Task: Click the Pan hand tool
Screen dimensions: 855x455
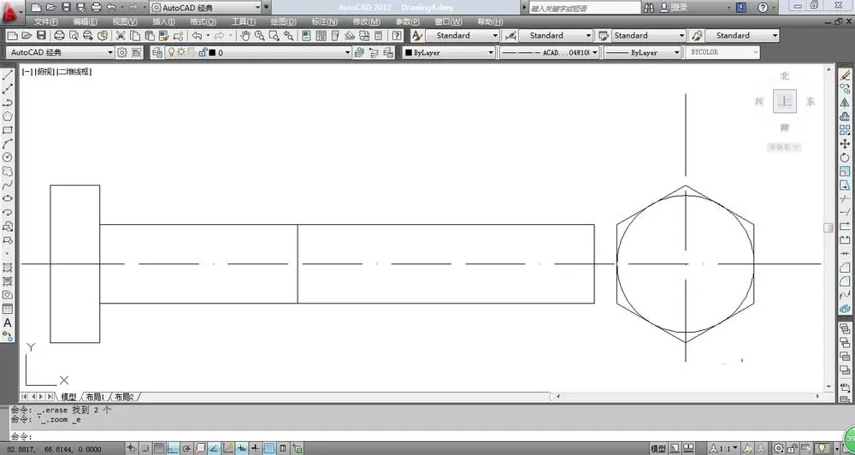Action: click(x=245, y=35)
